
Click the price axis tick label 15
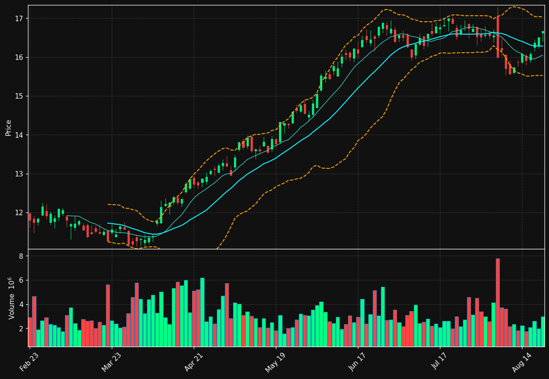click(20, 96)
